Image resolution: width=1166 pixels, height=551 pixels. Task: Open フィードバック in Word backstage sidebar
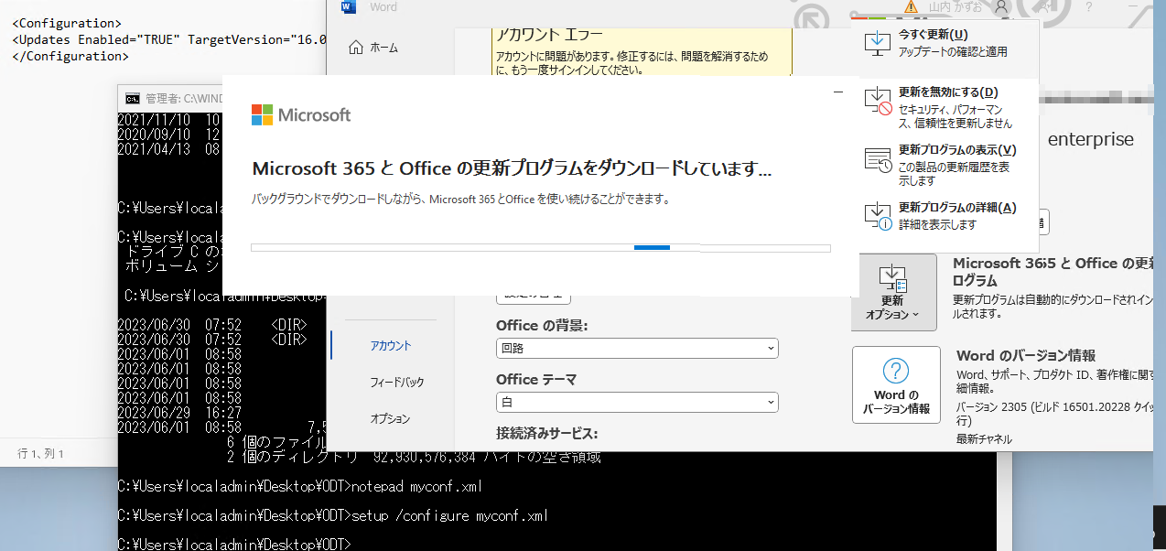(397, 383)
